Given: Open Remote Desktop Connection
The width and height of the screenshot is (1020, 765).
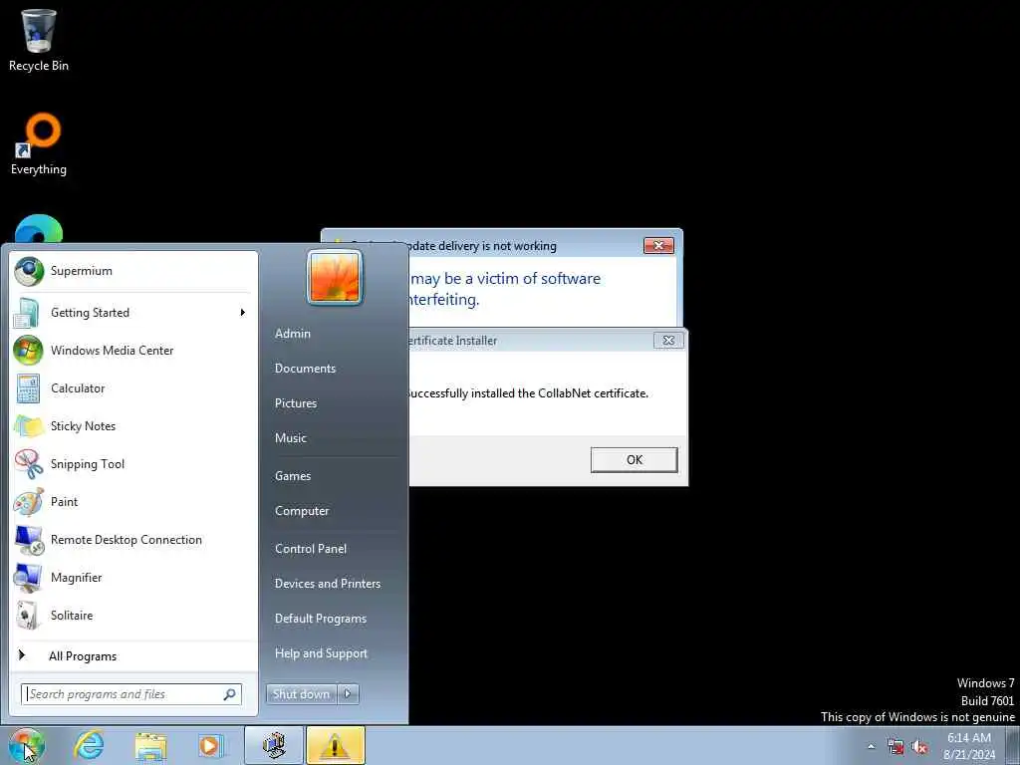Looking at the screenshot, I should 132,539.
